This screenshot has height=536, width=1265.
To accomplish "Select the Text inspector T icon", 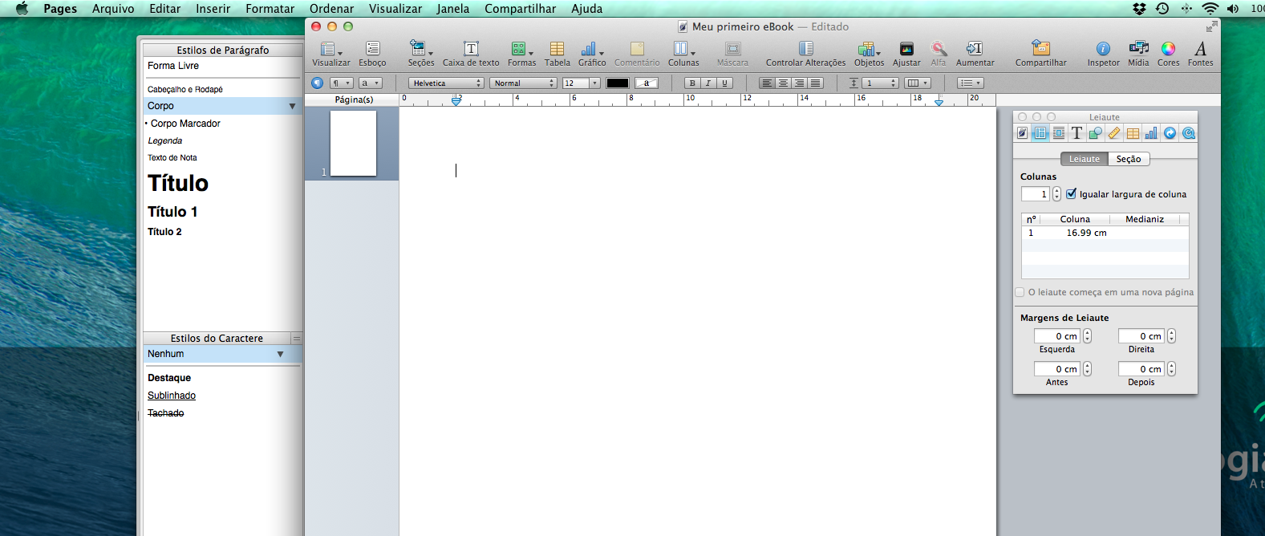I will click(x=1076, y=133).
